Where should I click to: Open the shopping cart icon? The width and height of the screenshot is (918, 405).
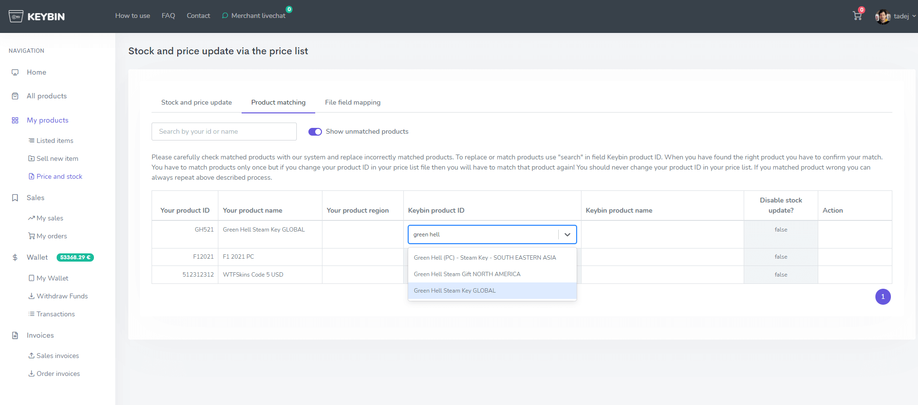pos(857,16)
